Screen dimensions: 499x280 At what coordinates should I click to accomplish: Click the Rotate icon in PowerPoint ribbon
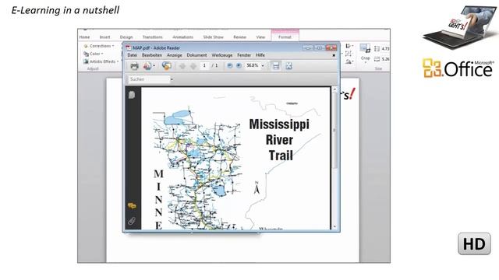348,61
